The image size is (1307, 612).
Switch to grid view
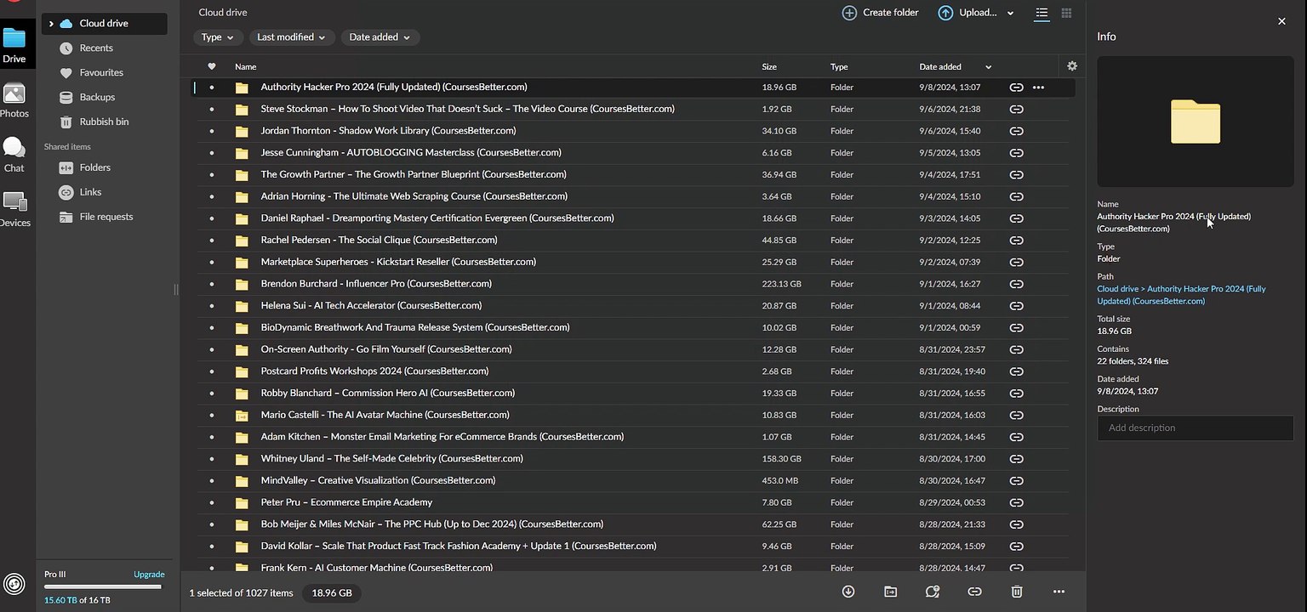pos(1066,13)
